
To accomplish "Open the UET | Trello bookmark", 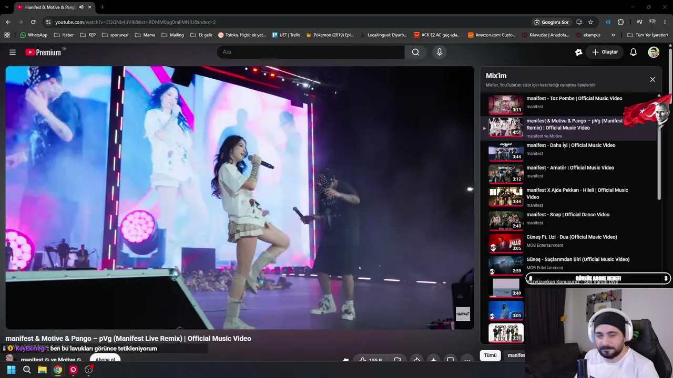I will point(286,35).
